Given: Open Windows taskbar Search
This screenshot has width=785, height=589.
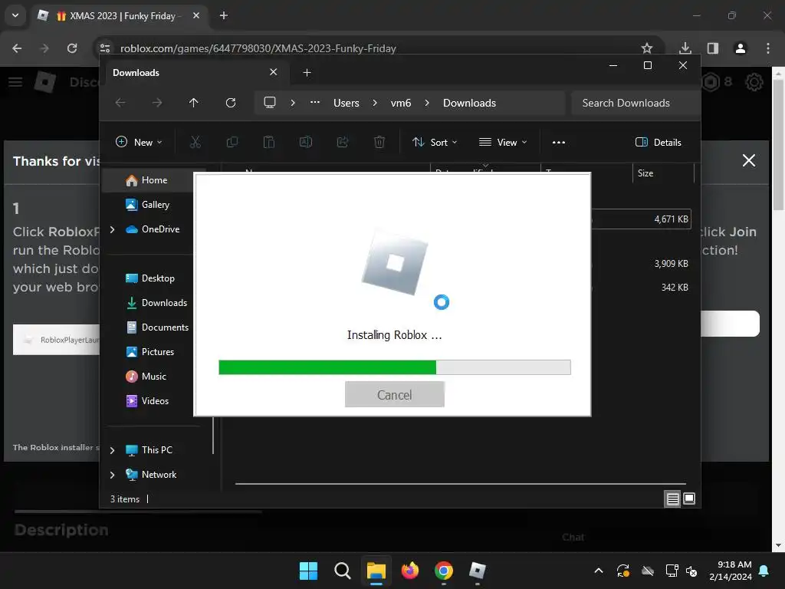Looking at the screenshot, I should tap(343, 571).
